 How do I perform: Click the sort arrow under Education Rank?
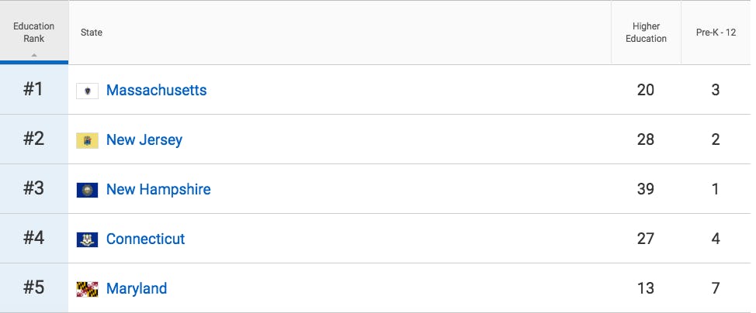34,55
